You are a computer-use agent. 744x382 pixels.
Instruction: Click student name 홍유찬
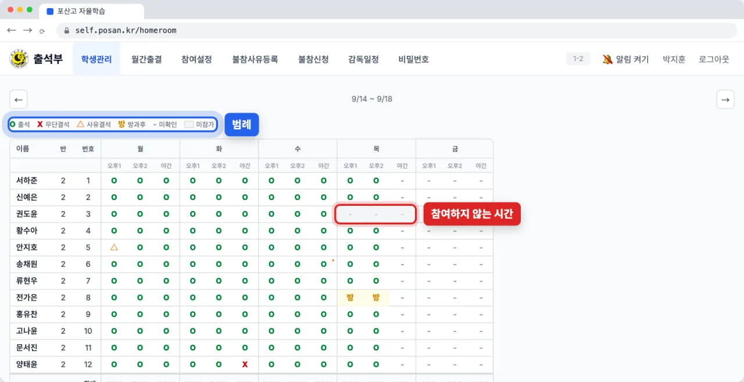[27, 314]
